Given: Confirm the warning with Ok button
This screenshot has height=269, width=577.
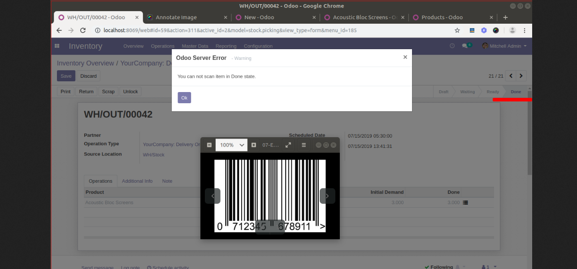Looking at the screenshot, I should [x=184, y=98].
